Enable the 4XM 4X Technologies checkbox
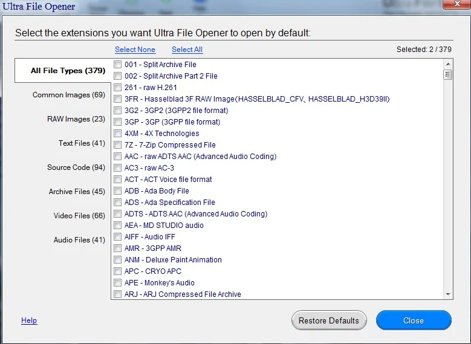The height and width of the screenshot is (344, 471). [x=117, y=134]
